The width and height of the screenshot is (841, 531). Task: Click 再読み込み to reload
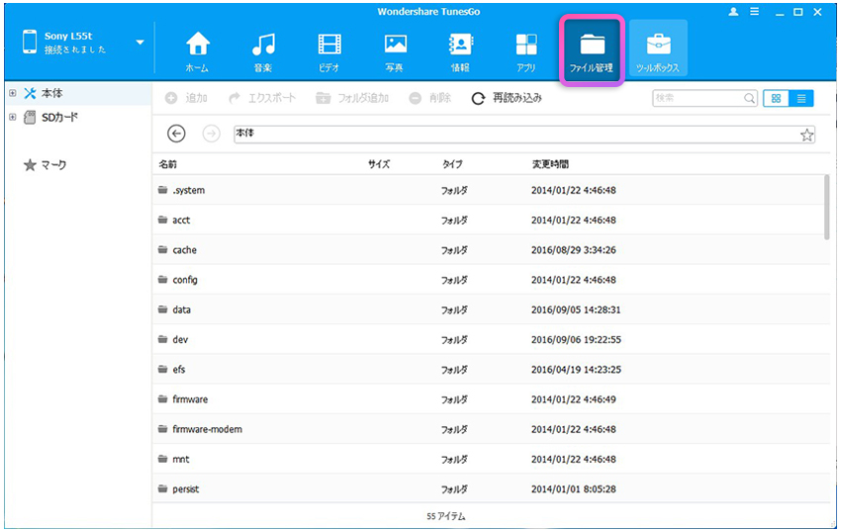click(507, 98)
